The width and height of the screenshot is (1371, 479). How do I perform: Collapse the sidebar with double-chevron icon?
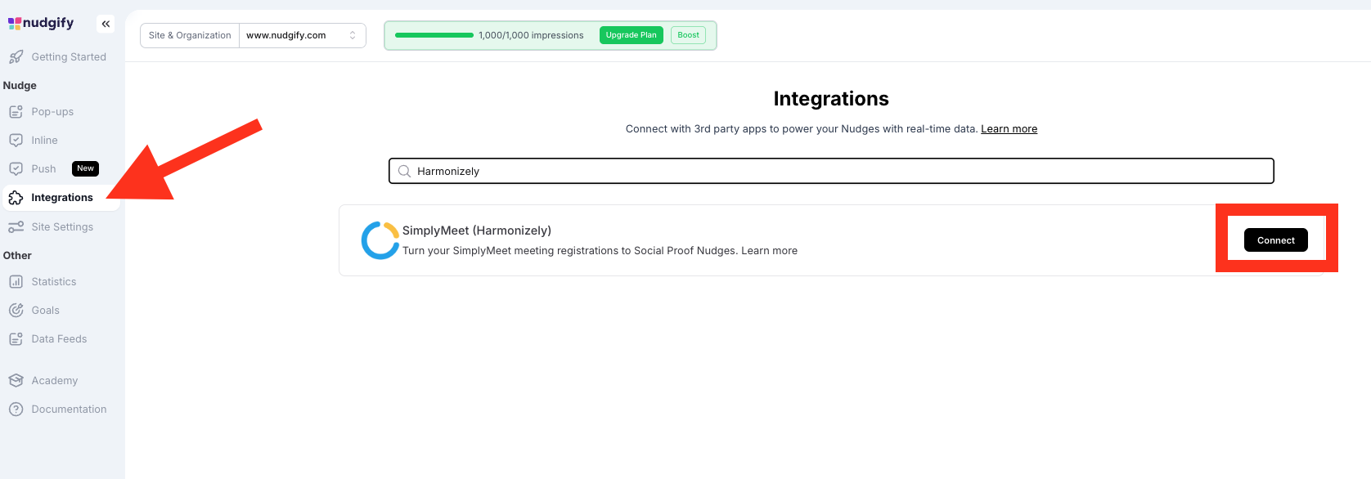[106, 24]
